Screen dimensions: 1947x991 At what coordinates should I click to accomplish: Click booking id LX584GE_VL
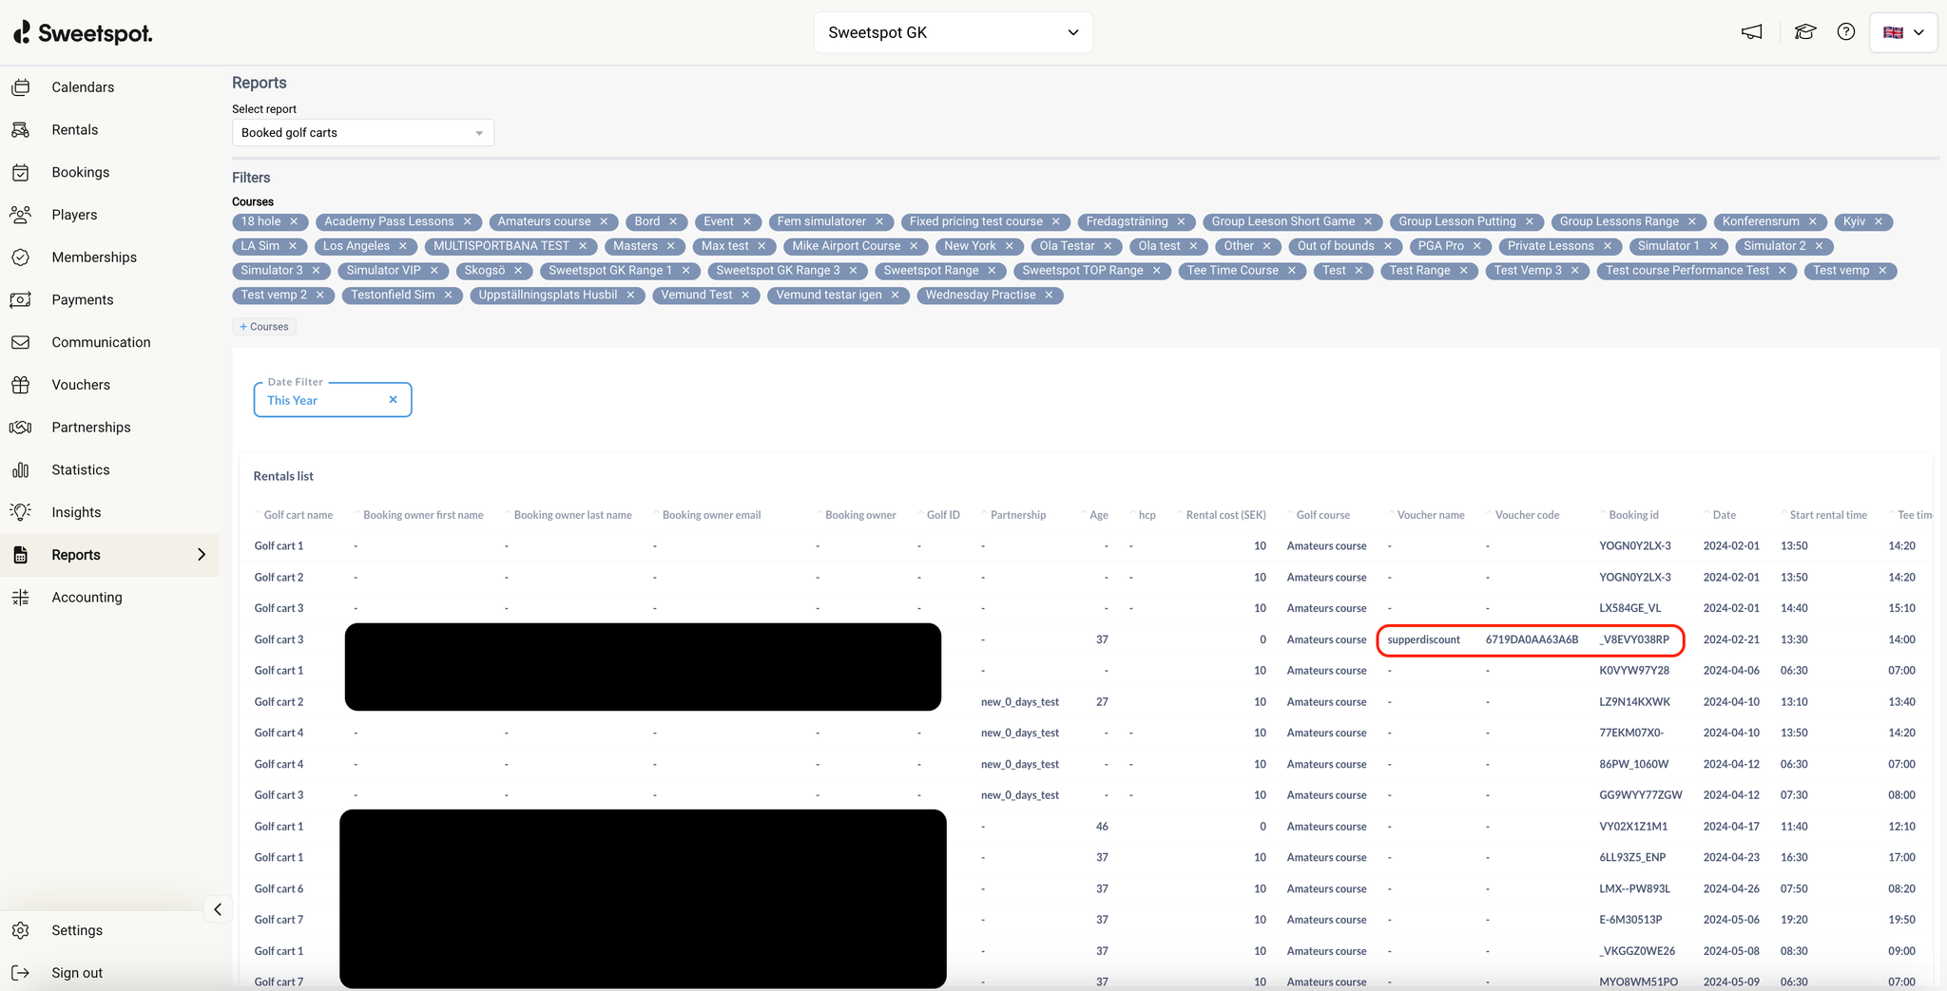1629,608
